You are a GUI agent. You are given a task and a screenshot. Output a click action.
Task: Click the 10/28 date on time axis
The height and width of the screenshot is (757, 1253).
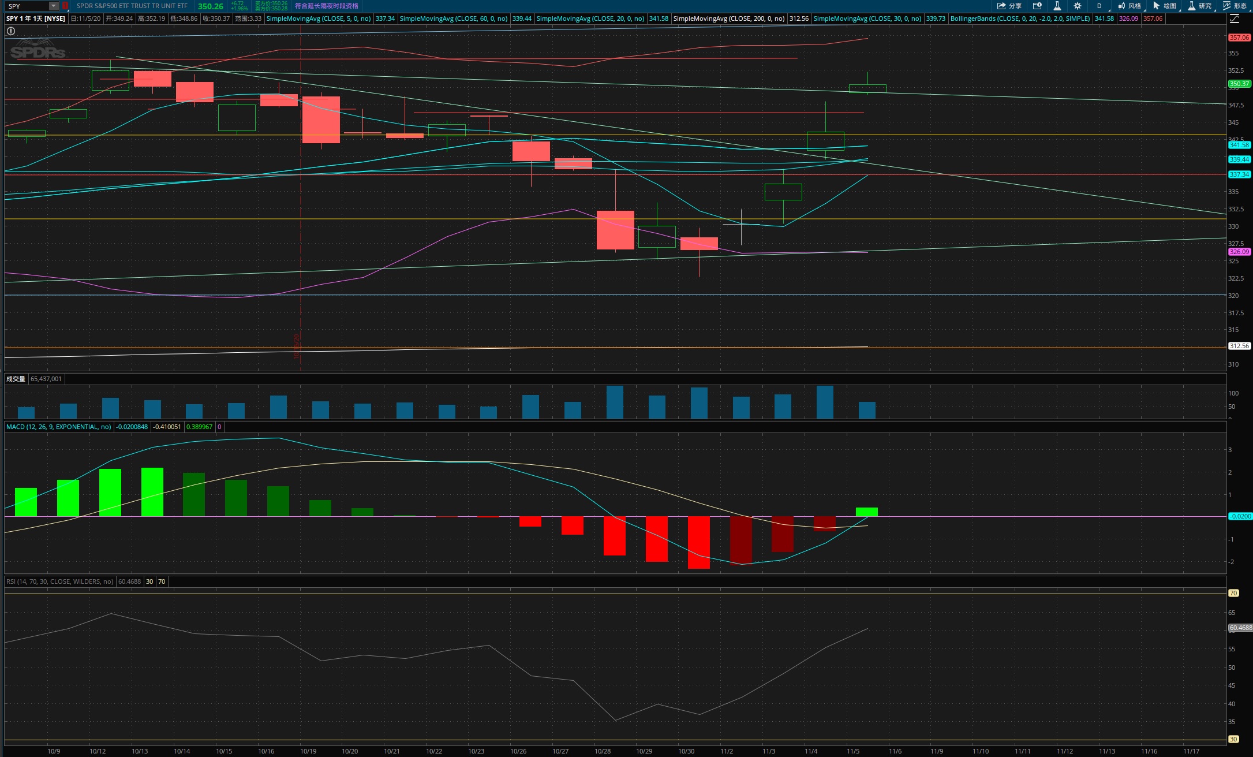tap(603, 751)
